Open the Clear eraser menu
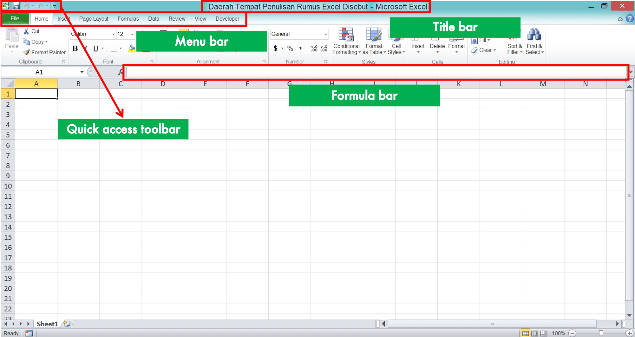 pyautogui.click(x=483, y=50)
